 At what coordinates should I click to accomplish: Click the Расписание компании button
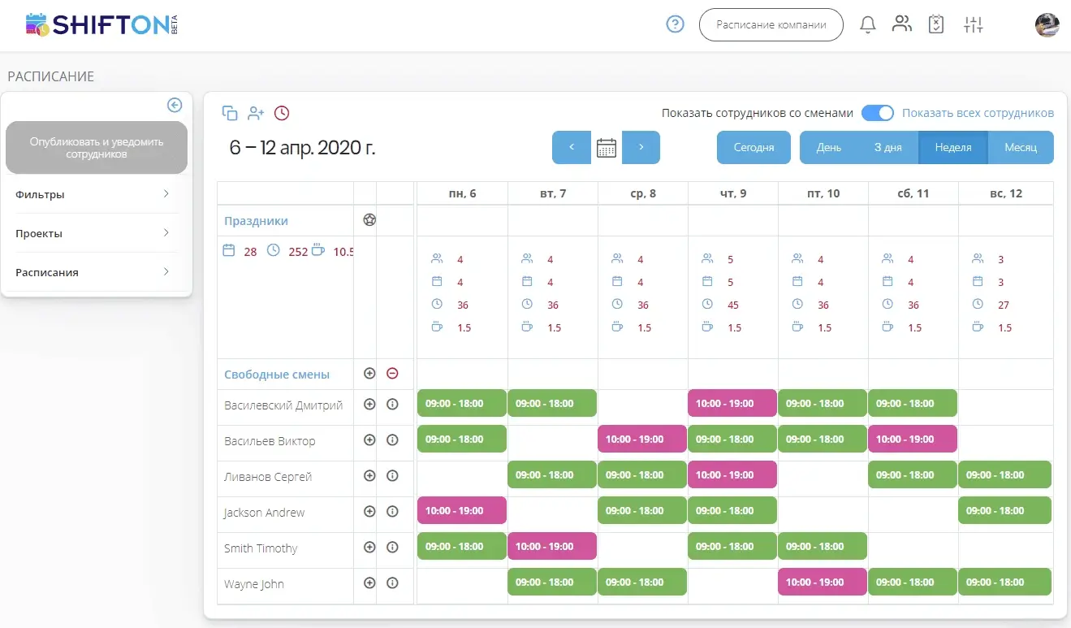click(x=771, y=25)
